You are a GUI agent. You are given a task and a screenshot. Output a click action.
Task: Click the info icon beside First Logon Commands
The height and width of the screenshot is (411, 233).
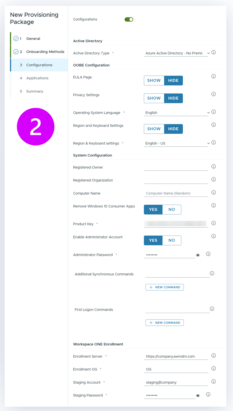[212, 308]
